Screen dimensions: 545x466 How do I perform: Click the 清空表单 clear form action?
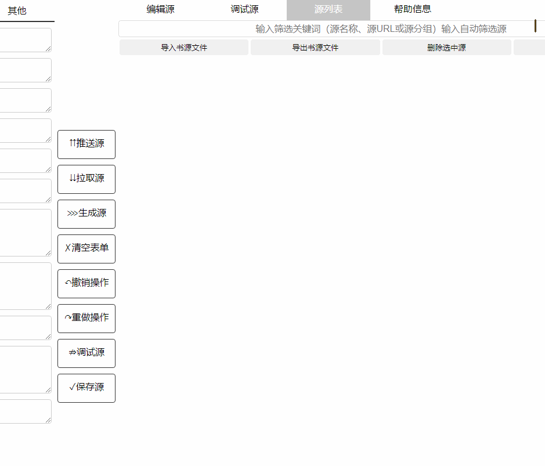[86, 249]
